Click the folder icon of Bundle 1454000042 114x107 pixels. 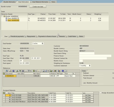point(4,16)
